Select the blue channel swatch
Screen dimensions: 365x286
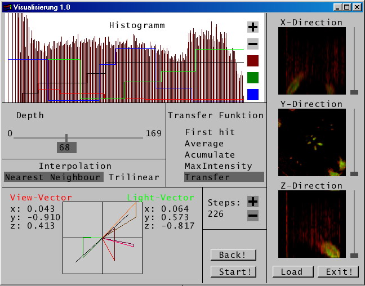click(253, 95)
